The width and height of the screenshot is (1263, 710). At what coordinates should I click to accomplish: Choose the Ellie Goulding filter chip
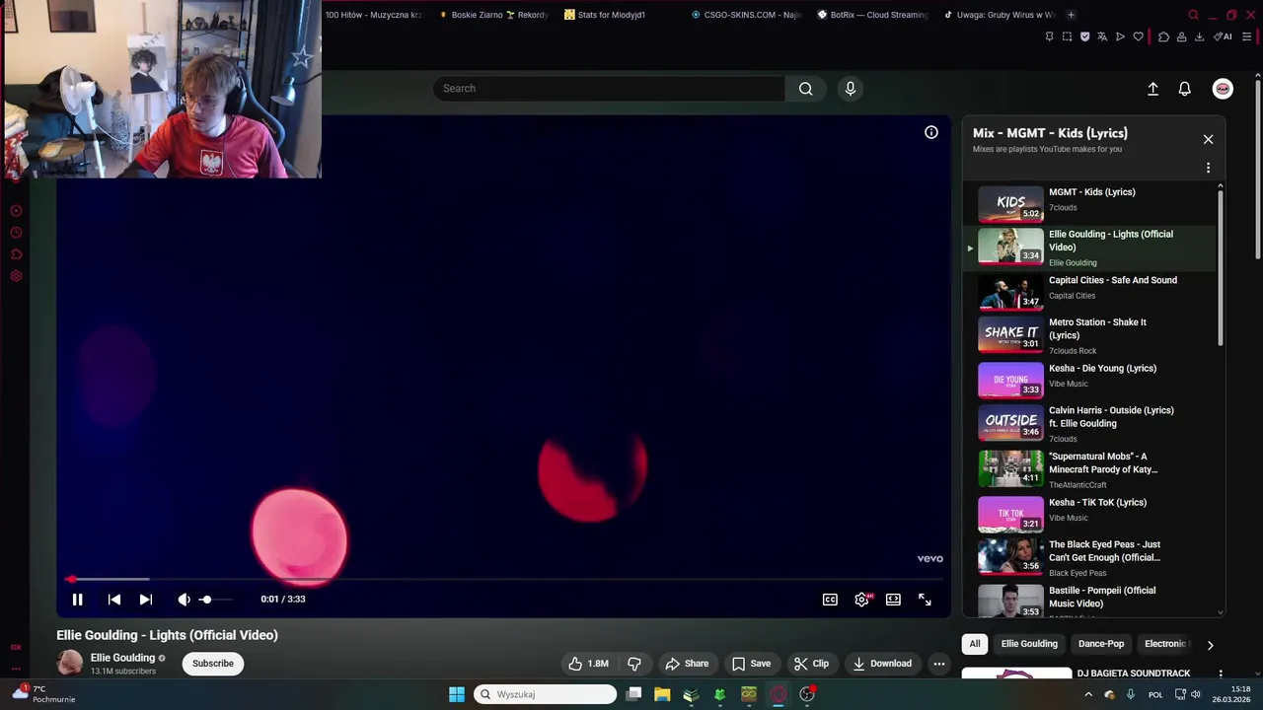coord(1029,644)
